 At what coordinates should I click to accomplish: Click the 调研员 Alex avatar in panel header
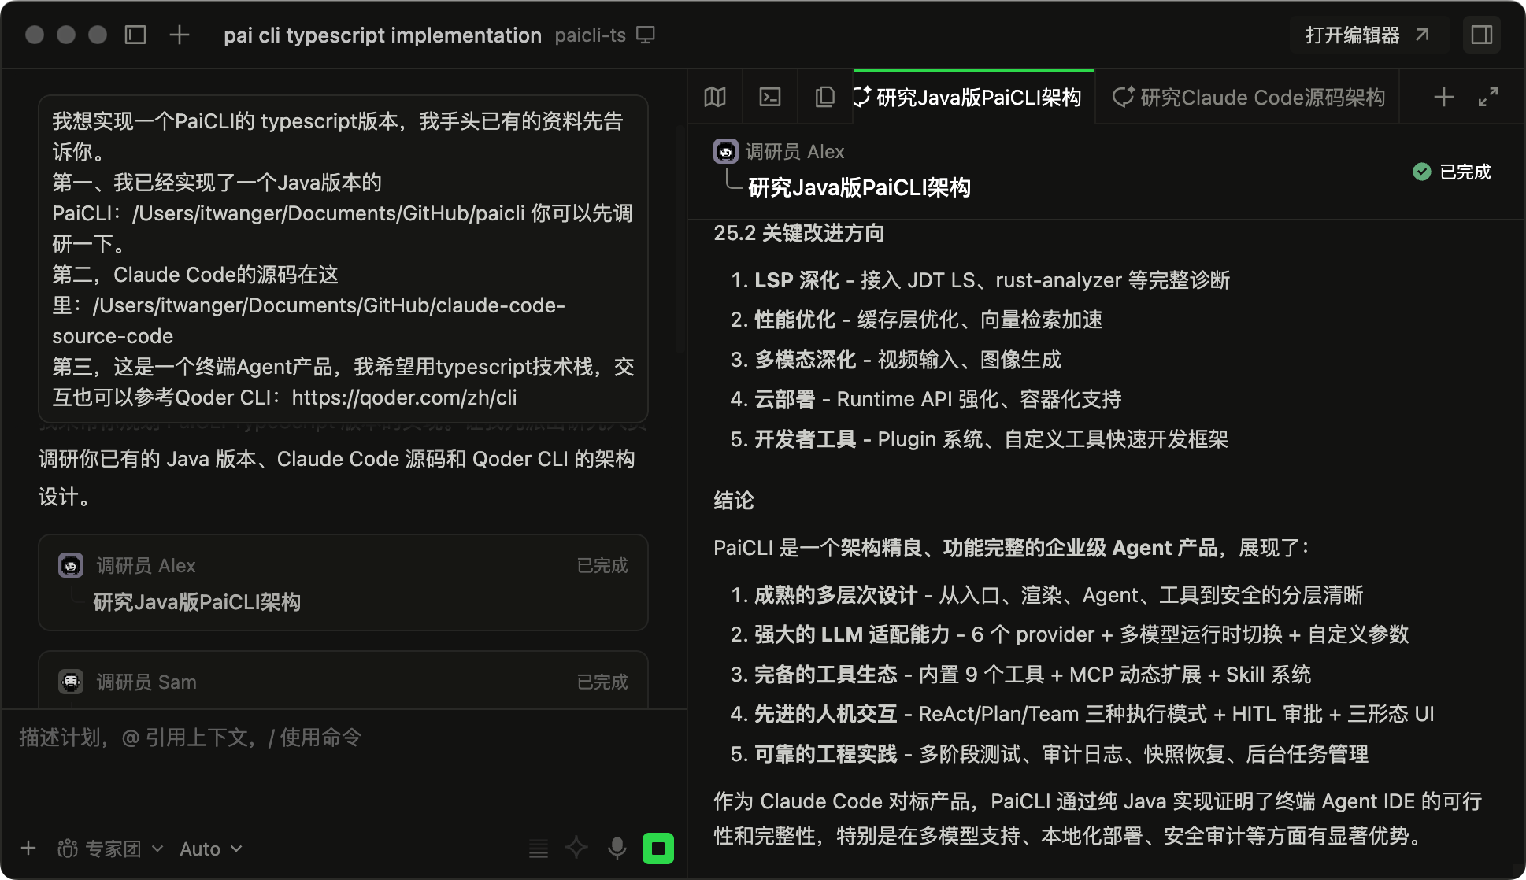click(x=725, y=151)
